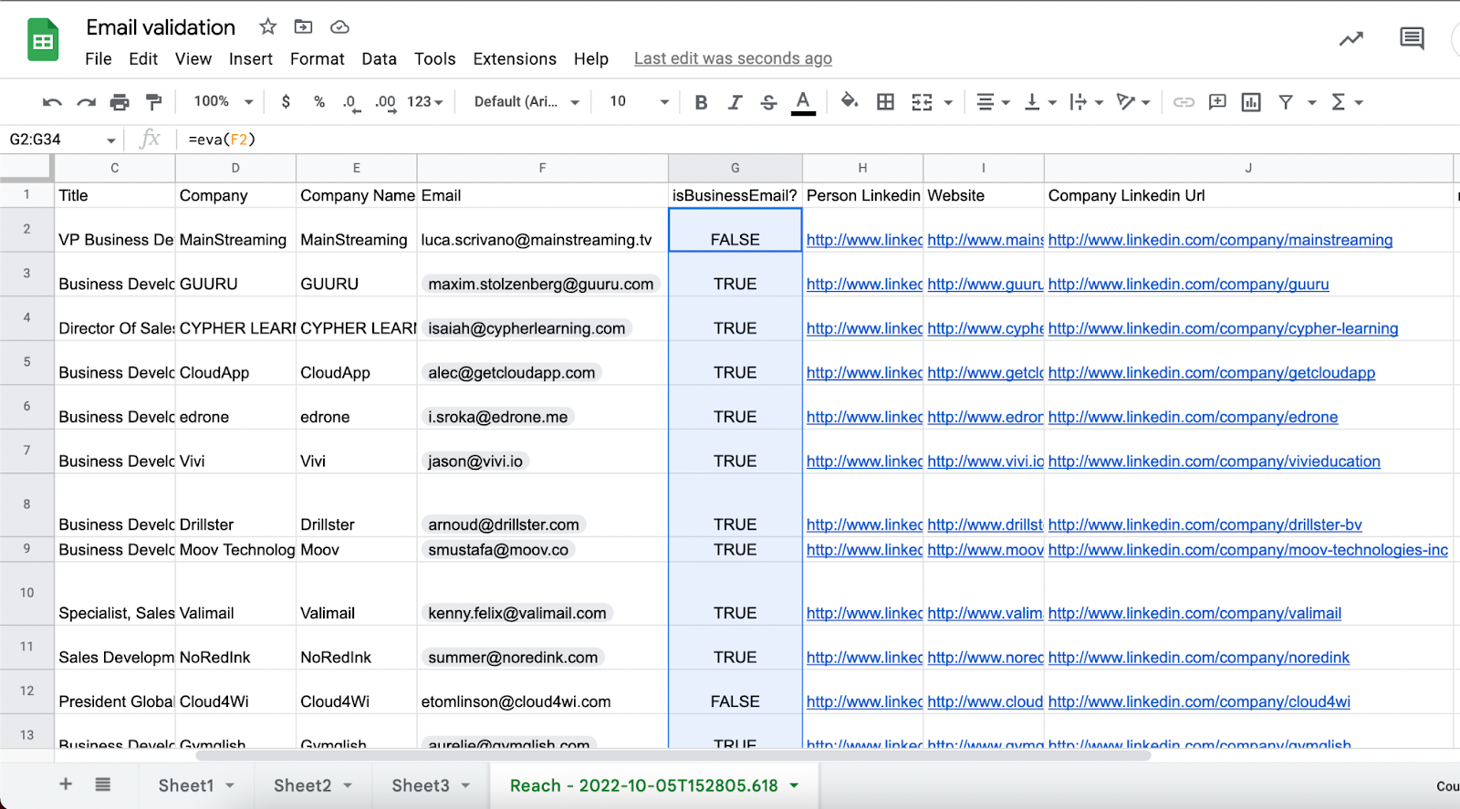Viewport: 1460px width, 809px height.
Task: Toggle bold formatting
Action: [x=701, y=102]
